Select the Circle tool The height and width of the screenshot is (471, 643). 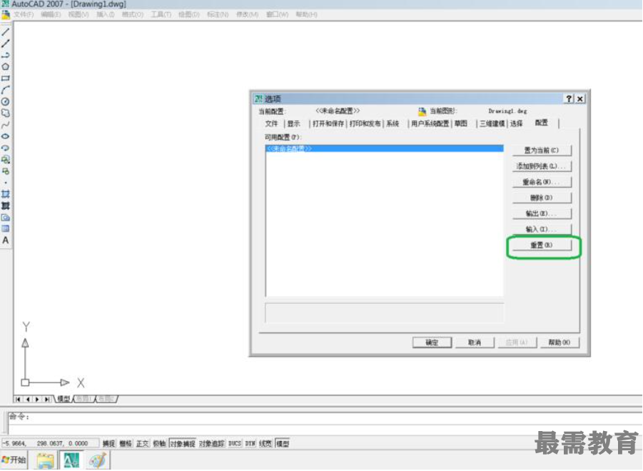point(6,101)
